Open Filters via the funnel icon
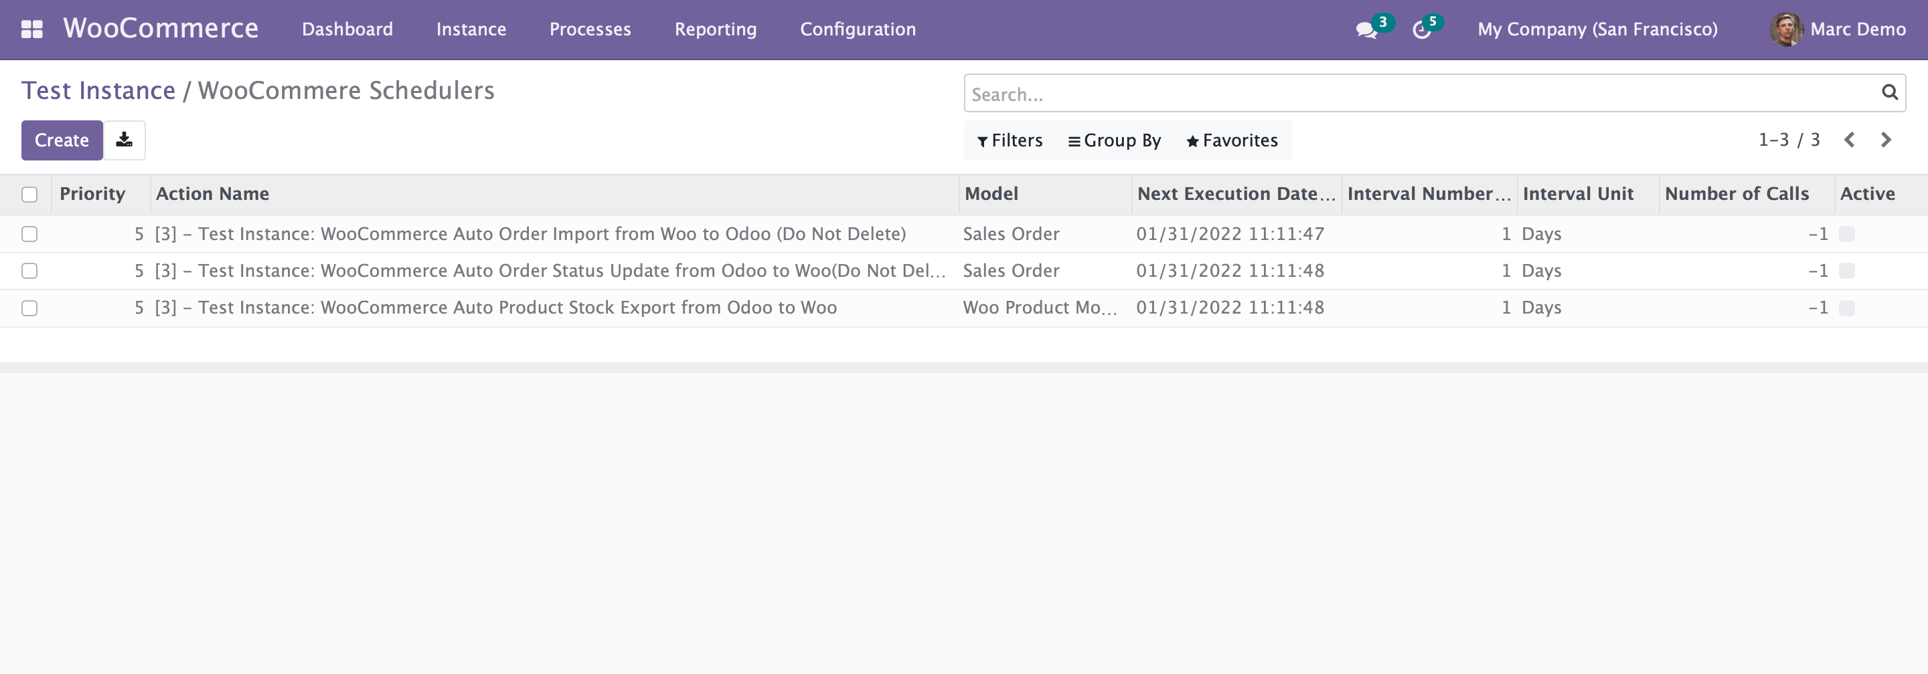1928x674 pixels. (x=1010, y=140)
